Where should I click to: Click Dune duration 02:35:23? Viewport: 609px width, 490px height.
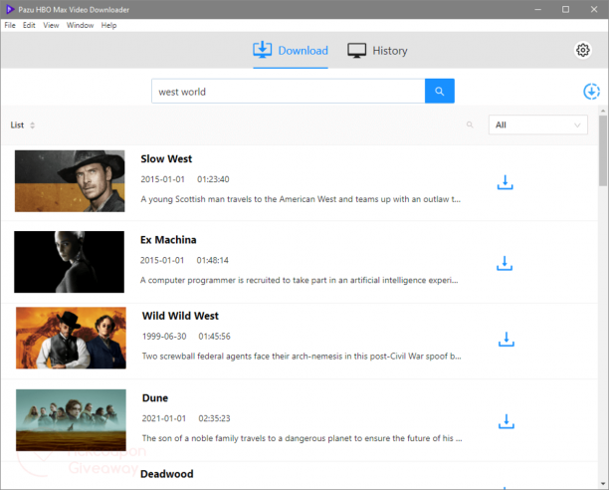click(x=214, y=418)
